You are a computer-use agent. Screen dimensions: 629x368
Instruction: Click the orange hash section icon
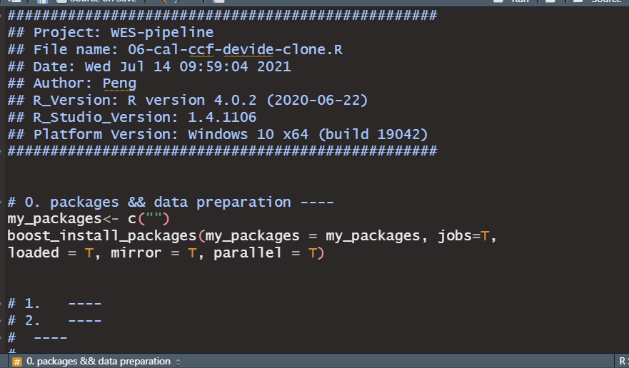[17, 362]
